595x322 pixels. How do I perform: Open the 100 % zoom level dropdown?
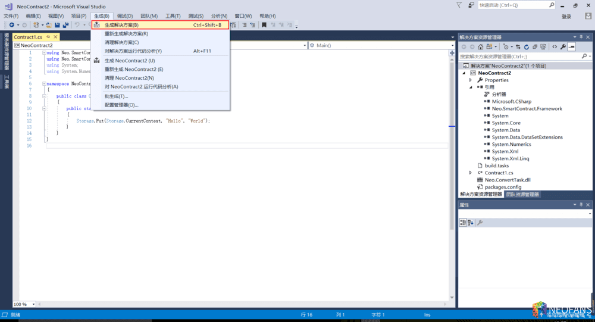[x=33, y=304]
